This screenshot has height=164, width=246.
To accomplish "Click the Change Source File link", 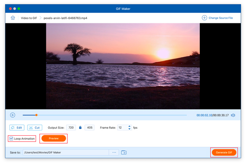I will point(221,18).
